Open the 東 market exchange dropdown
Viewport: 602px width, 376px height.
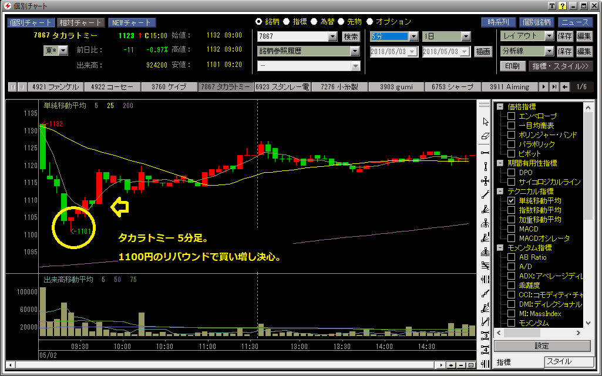63,51
